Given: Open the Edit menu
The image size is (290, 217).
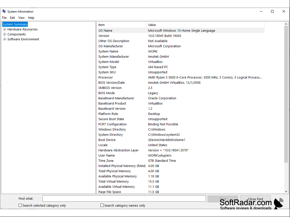Looking at the screenshot, I should coord(12,18).
